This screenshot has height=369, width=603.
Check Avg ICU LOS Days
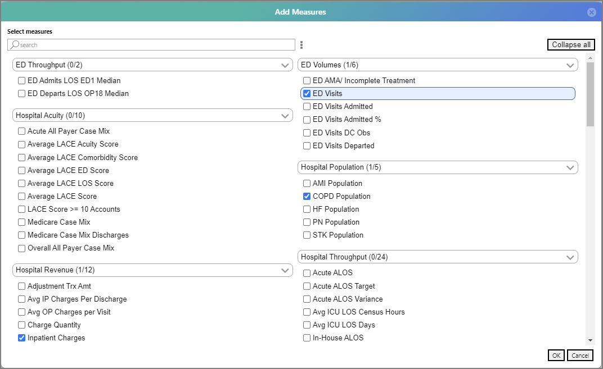[307, 325]
